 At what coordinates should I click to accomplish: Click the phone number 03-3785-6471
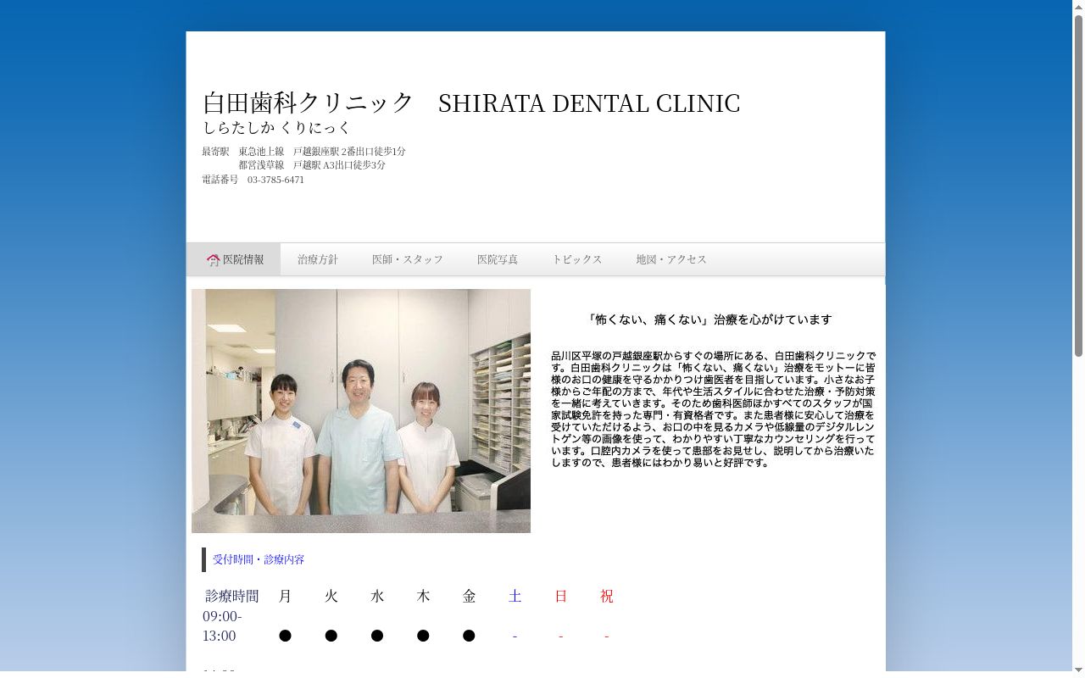pos(275,180)
